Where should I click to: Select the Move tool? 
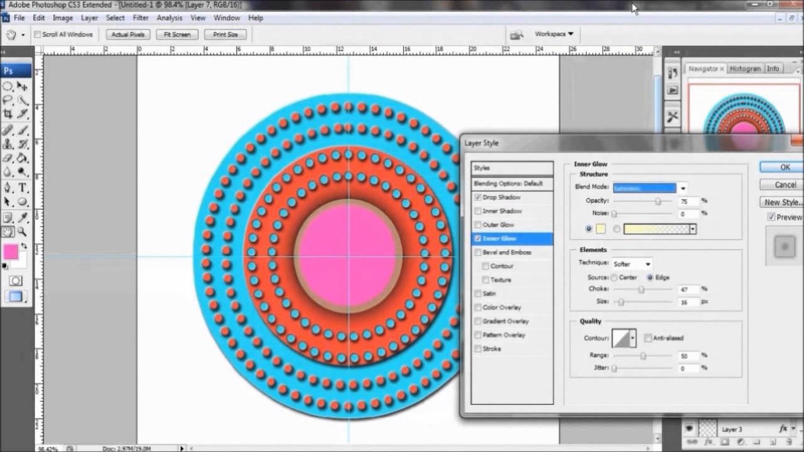23,87
